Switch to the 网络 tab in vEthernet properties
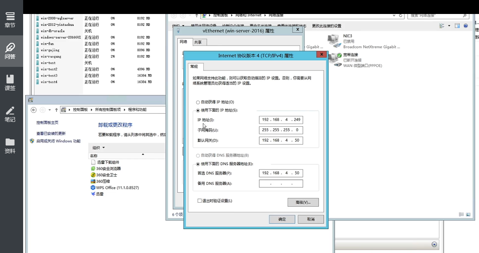This screenshot has height=253, width=479. point(183,42)
